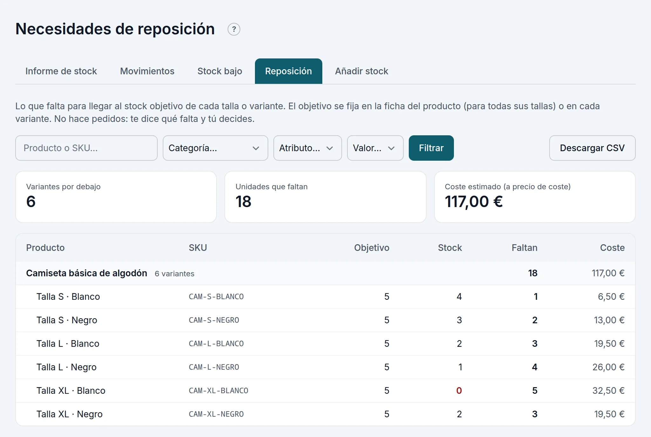Click the red 0 stock value
Viewport: 651px width, 437px height.
click(x=459, y=391)
